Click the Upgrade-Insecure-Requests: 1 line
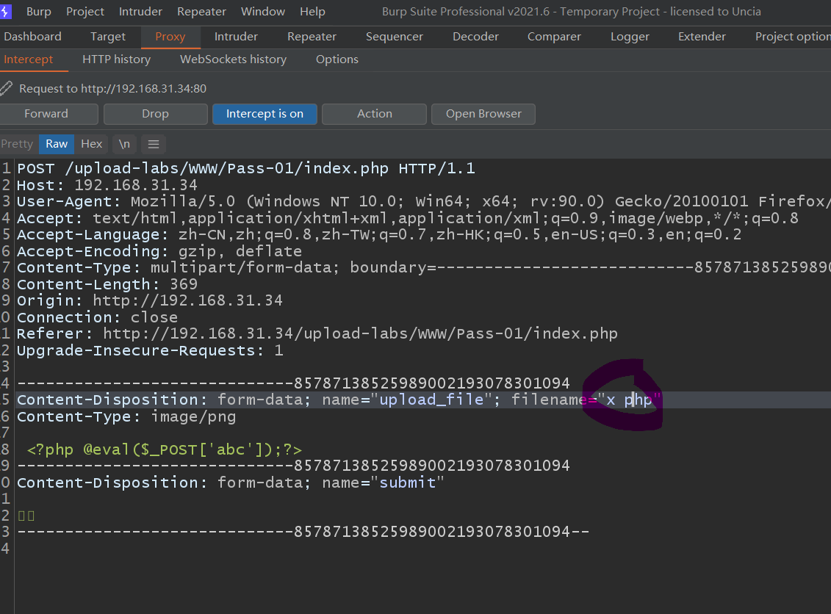831x614 pixels. tap(150, 350)
